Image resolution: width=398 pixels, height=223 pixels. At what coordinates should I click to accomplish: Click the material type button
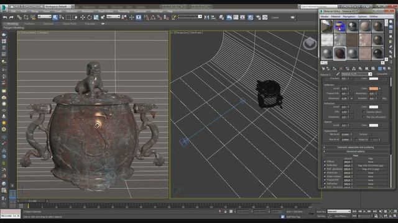click(x=382, y=74)
